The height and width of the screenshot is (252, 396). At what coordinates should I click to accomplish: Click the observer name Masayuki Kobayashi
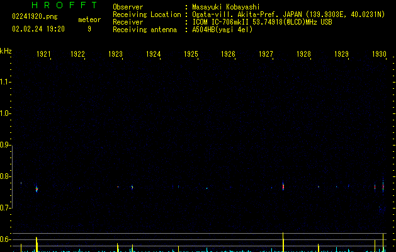[x=226, y=7]
